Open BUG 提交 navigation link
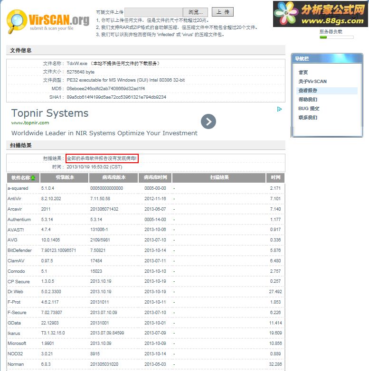Viewport: 369px width, 371px height. [x=309, y=108]
